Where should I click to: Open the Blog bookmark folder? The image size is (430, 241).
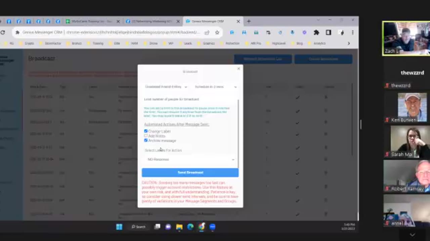click(297, 43)
